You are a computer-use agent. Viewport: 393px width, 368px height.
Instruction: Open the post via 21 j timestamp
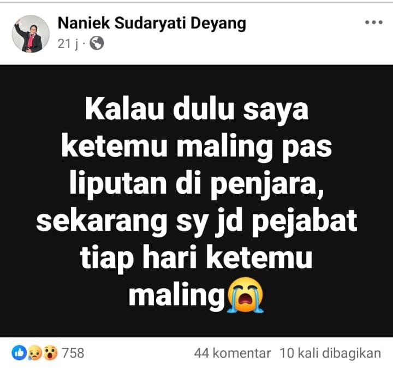point(68,44)
